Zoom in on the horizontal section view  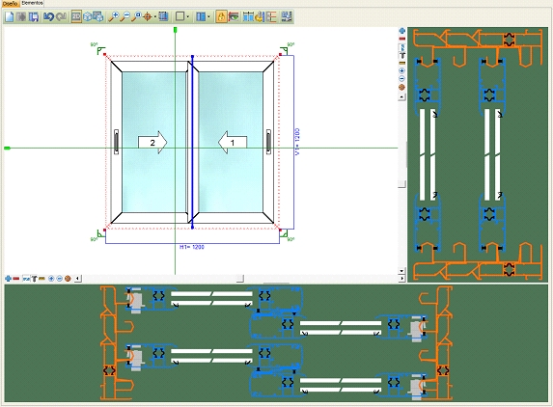(x=51, y=279)
